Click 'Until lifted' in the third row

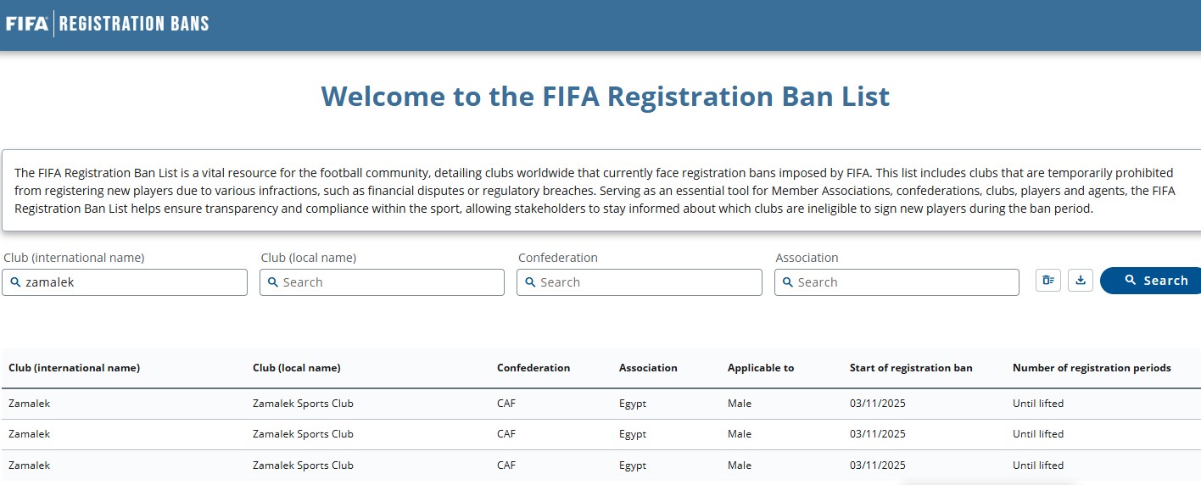(1038, 465)
